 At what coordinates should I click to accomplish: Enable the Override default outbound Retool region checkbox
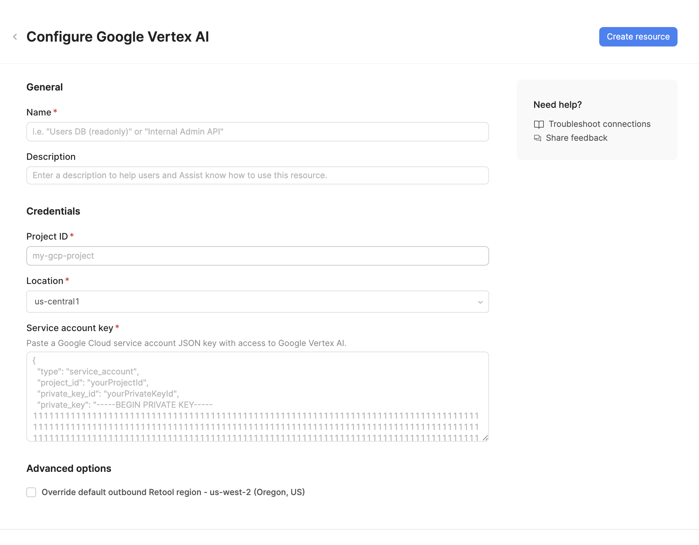coord(31,492)
